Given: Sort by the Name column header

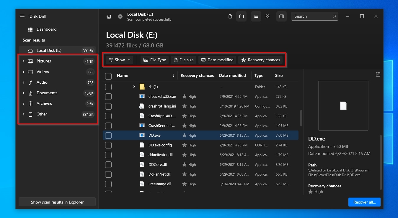Looking at the screenshot, I should click(123, 75).
